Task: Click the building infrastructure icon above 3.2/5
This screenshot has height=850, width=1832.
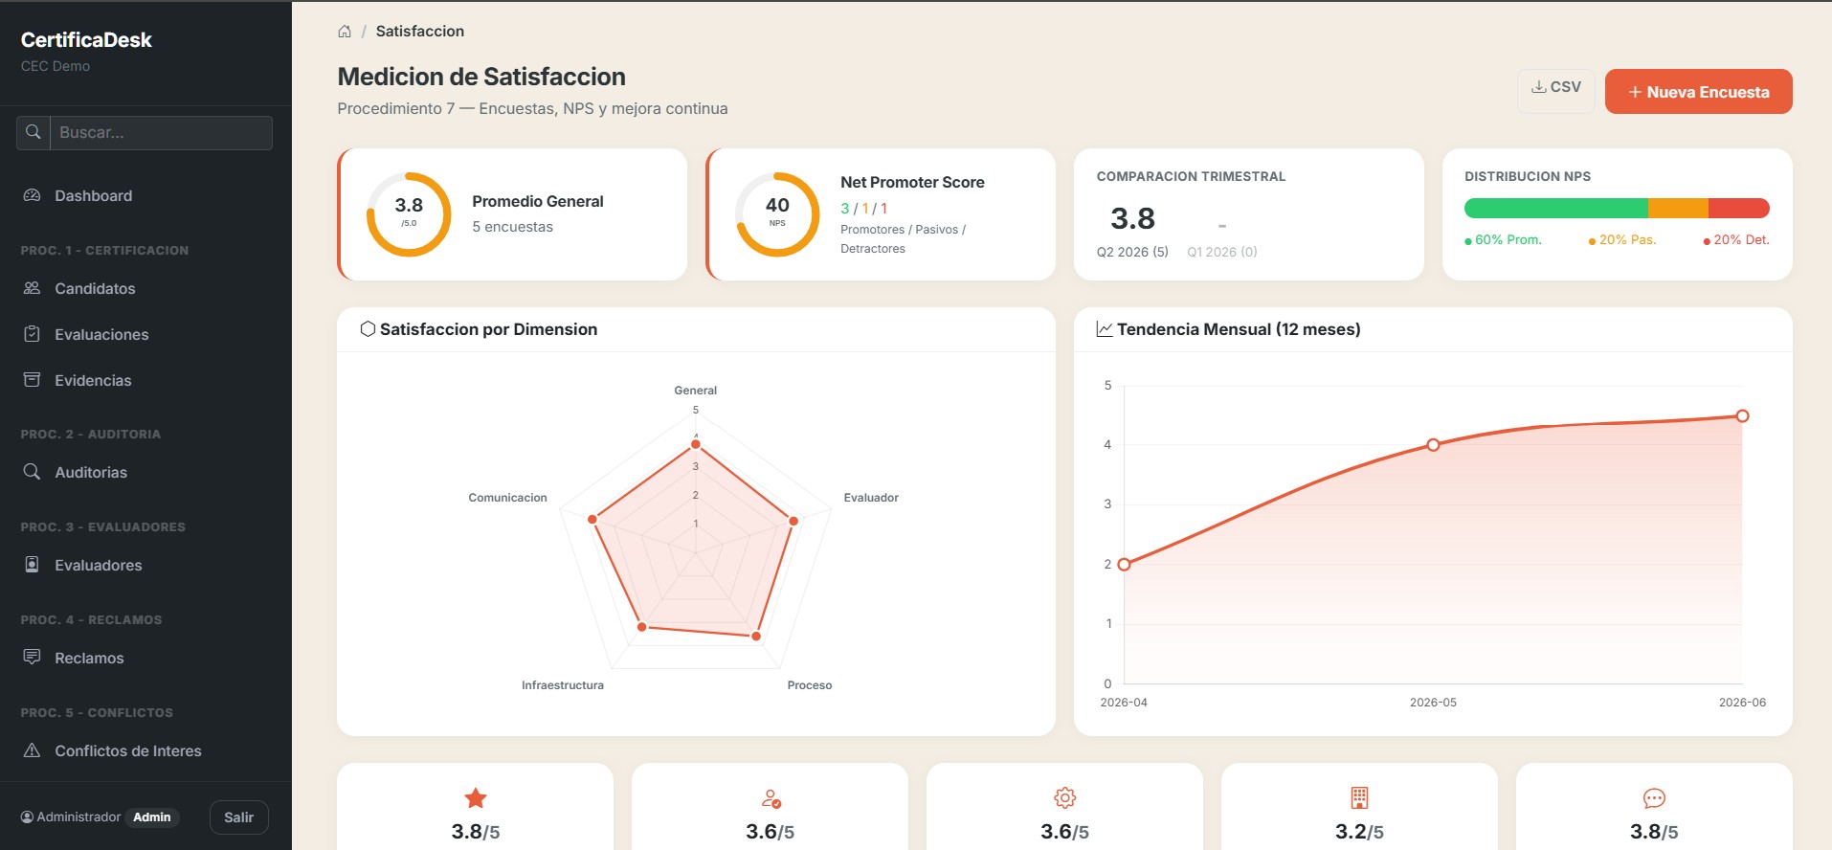Action: [1359, 797]
